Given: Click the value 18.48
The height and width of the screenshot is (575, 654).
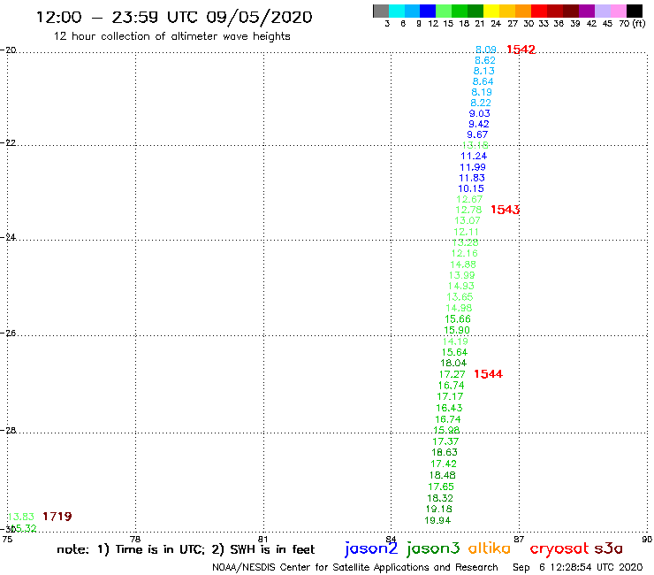Looking at the screenshot, I should pos(443,475).
